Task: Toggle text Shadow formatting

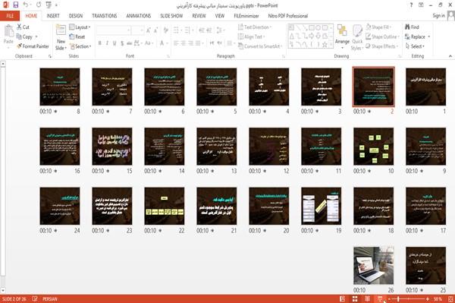Action: (x=122, y=43)
